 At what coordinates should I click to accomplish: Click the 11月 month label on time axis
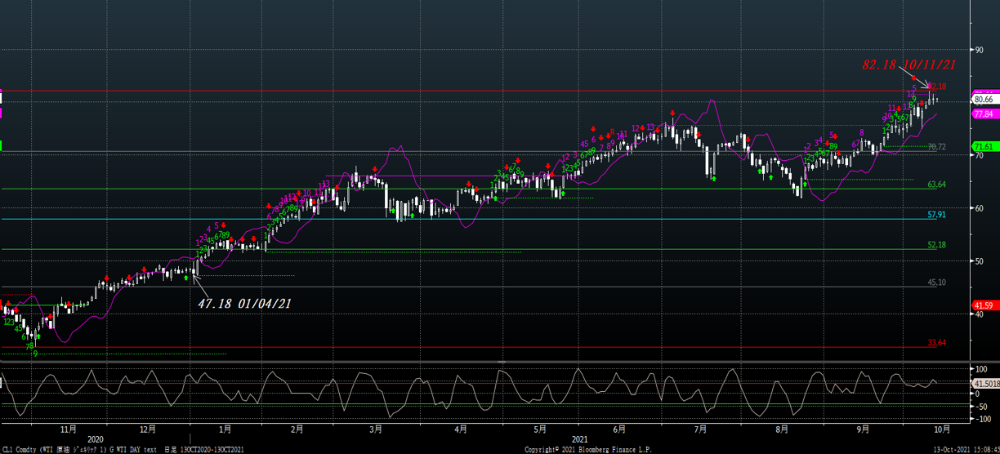pyautogui.click(x=69, y=429)
